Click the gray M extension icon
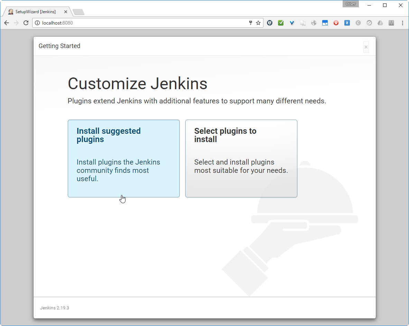The image size is (409, 326). [x=391, y=23]
